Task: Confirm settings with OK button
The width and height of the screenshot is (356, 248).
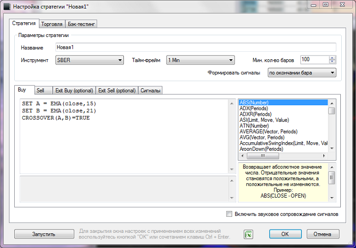Action: [x=285, y=234]
